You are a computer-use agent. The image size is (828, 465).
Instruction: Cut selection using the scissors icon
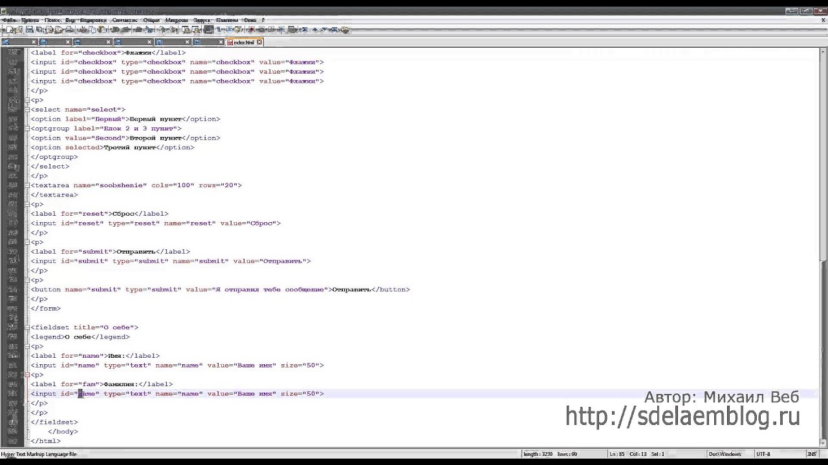point(83,30)
